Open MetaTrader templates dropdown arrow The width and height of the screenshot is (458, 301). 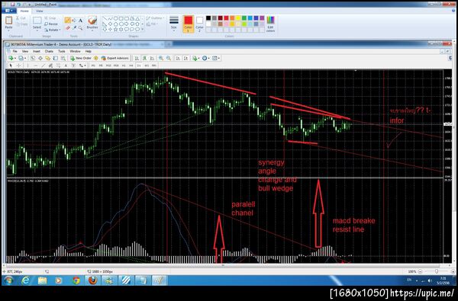pos(219,59)
